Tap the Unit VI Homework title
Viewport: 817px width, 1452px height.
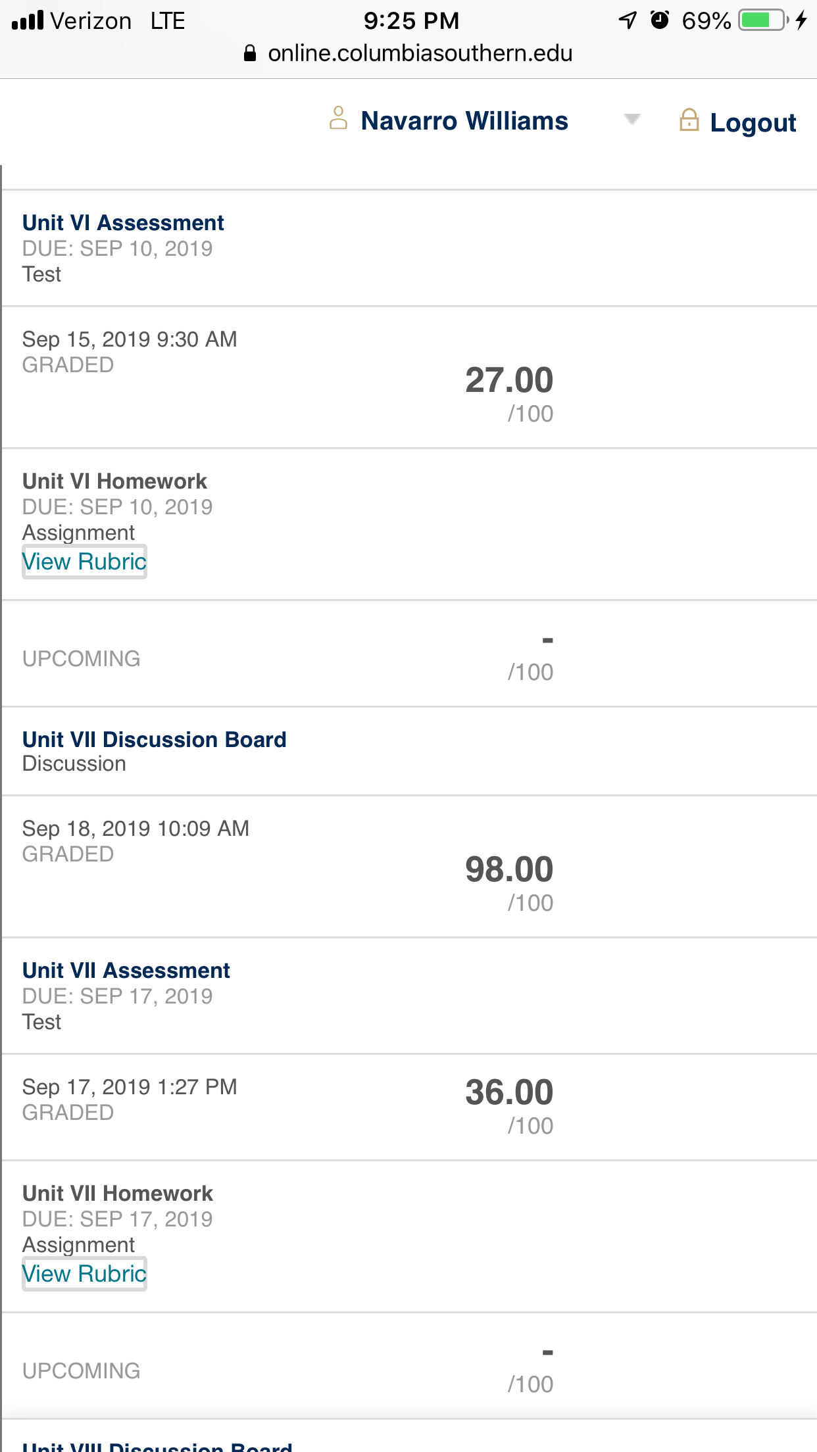click(114, 481)
